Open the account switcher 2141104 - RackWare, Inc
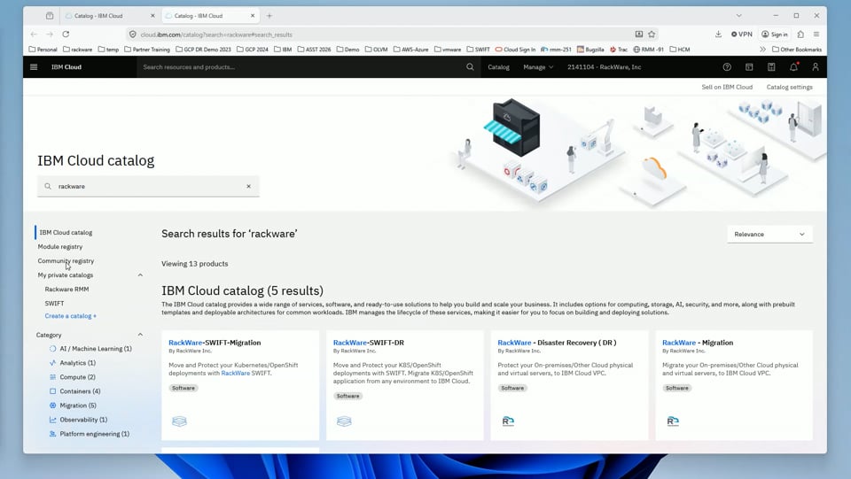Image resolution: width=851 pixels, height=479 pixels. coord(604,67)
